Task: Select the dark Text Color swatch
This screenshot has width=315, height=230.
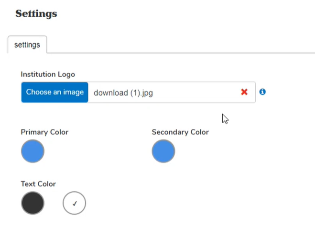Action: (33, 203)
